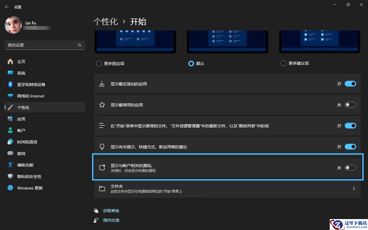The width and height of the screenshot is (368, 230).
Task: Open Windows 更新 via its sync icon
Action: click(x=10, y=188)
